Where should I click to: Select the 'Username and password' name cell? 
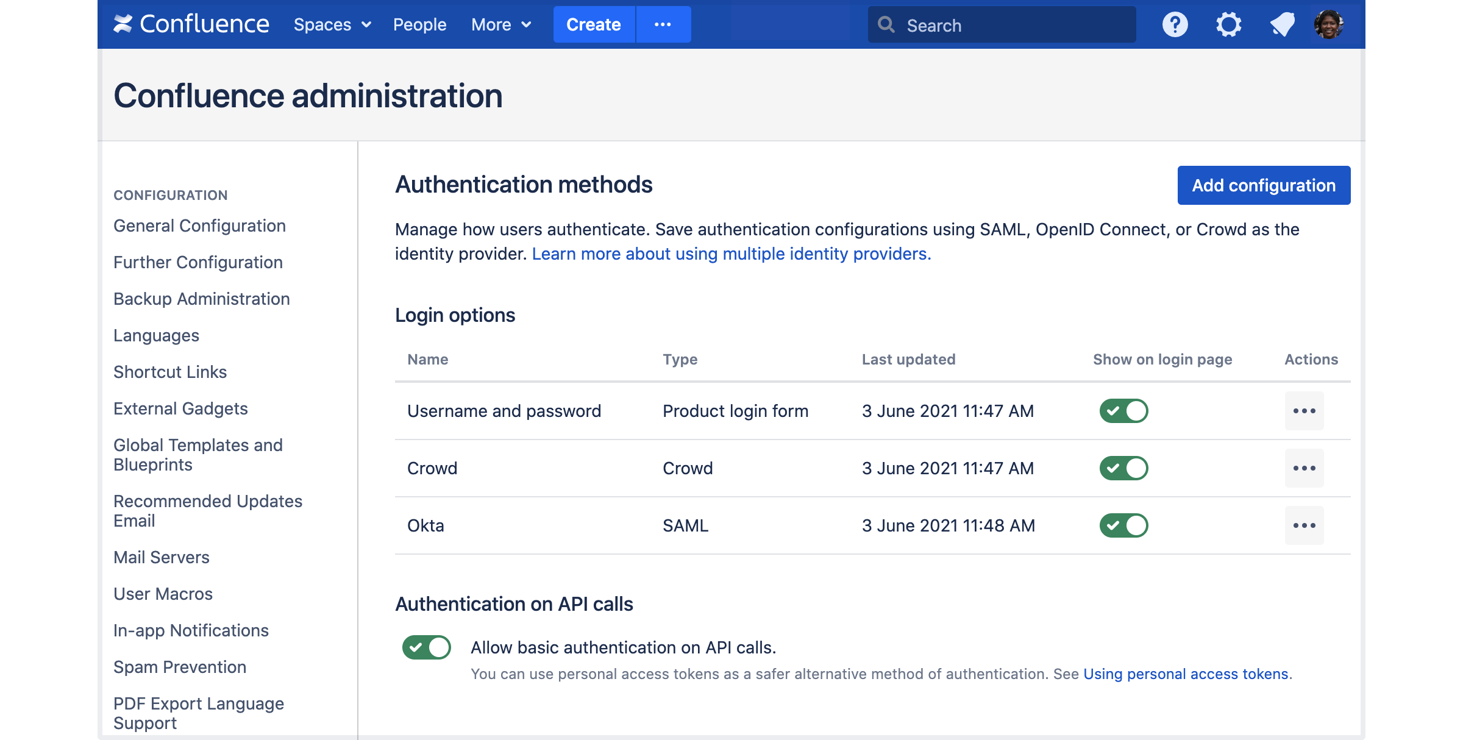click(x=504, y=411)
